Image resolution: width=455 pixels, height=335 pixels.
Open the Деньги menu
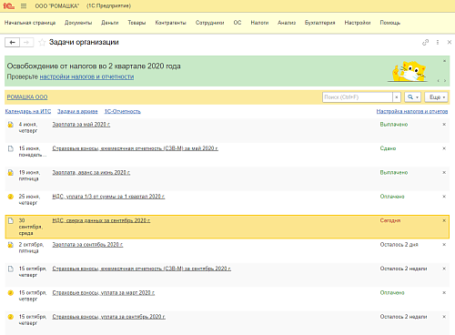click(x=110, y=23)
